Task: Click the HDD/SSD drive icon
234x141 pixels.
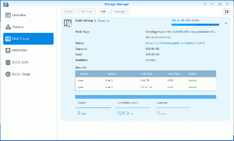Action: (8, 51)
